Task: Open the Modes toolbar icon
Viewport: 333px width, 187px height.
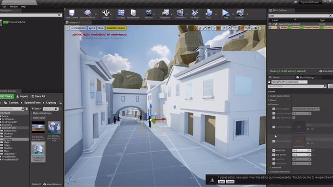Action: [x=106, y=13]
